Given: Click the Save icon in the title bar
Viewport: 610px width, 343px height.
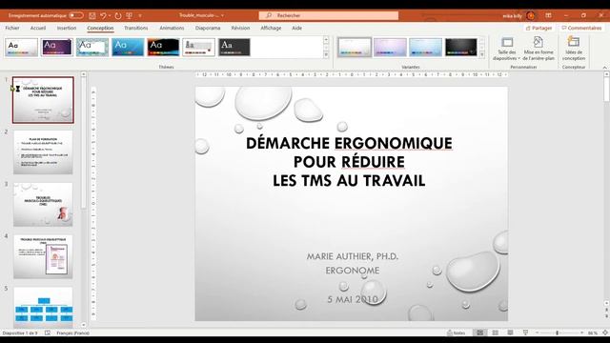Looking at the screenshot, I should point(92,15).
